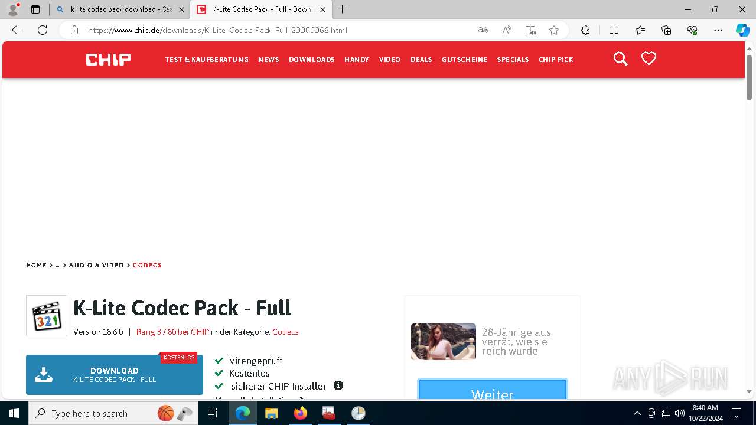
Task: Open immersive reader icon
Action: pyautogui.click(x=530, y=30)
